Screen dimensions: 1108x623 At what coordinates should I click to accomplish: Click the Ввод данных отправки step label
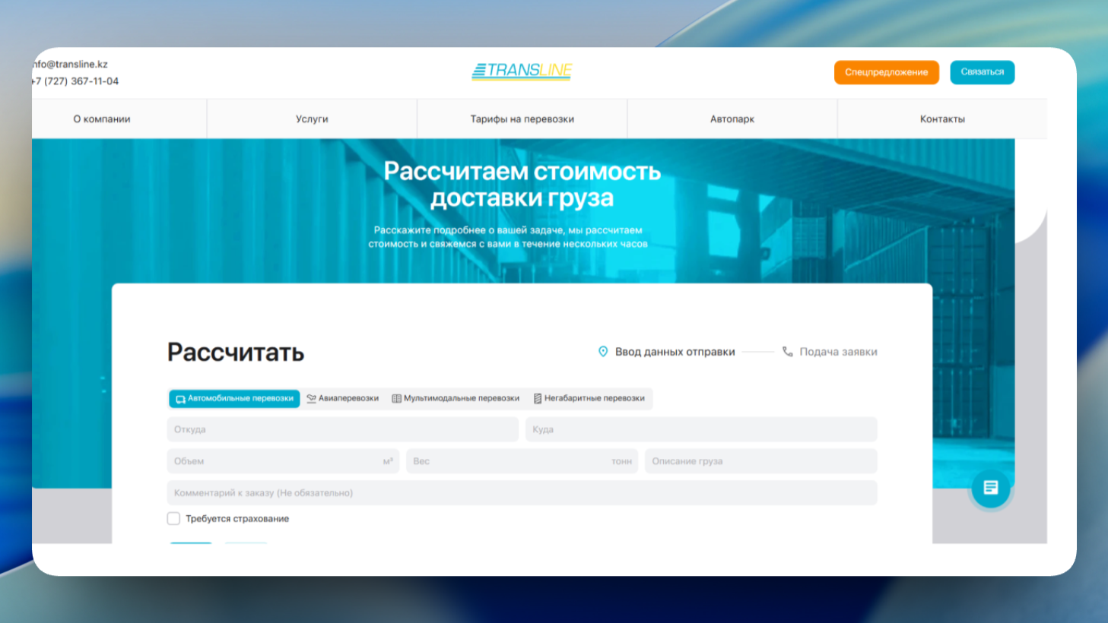pyautogui.click(x=675, y=352)
